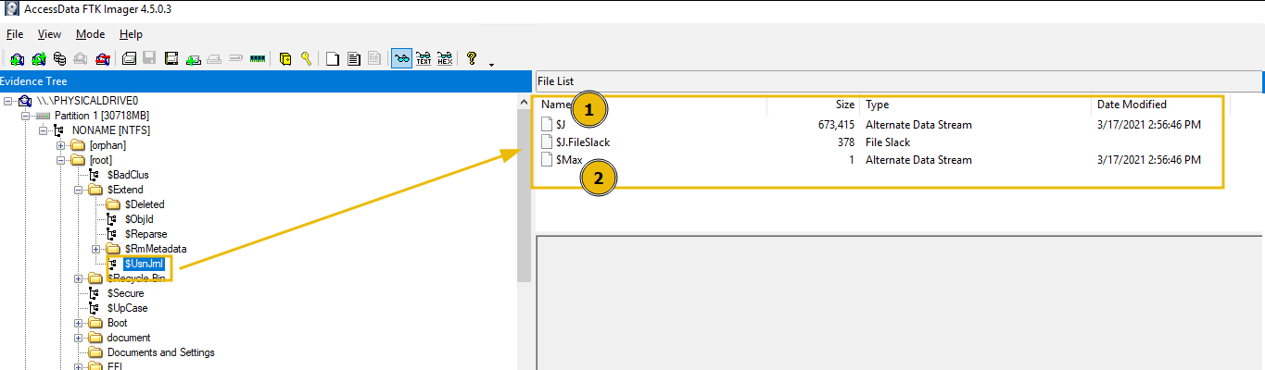Select the $Deleted folder
This screenshot has height=370, width=1265.
pos(145,204)
